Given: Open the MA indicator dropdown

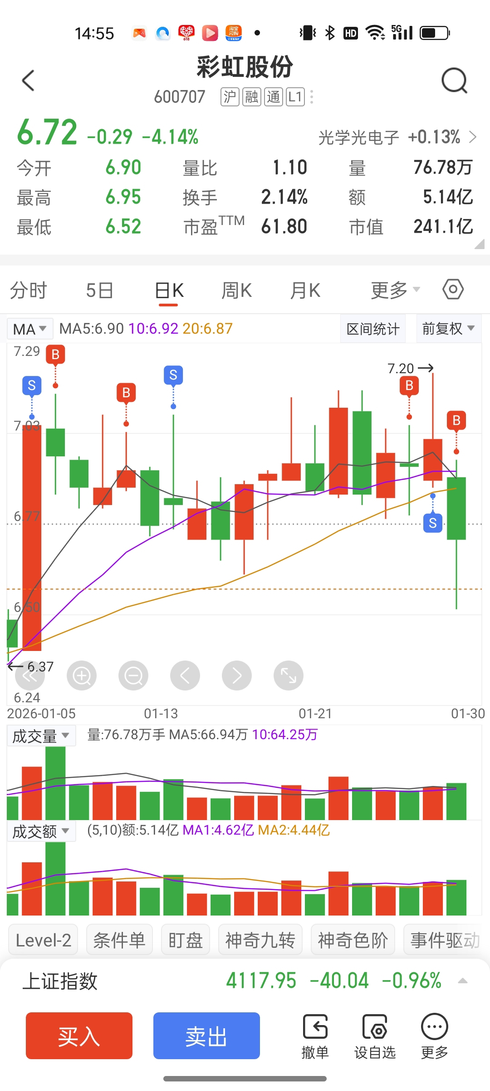Looking at the screenshot, I should [30, 329].
